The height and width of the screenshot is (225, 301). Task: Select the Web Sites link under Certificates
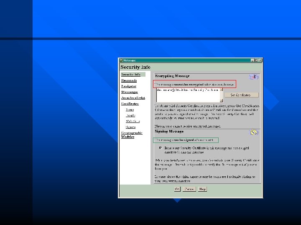coord(133,121)
